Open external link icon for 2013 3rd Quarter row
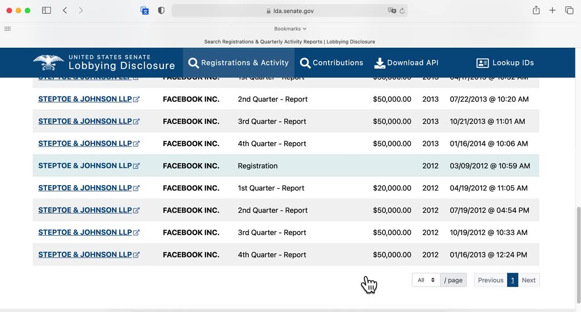 click(137, 122)
